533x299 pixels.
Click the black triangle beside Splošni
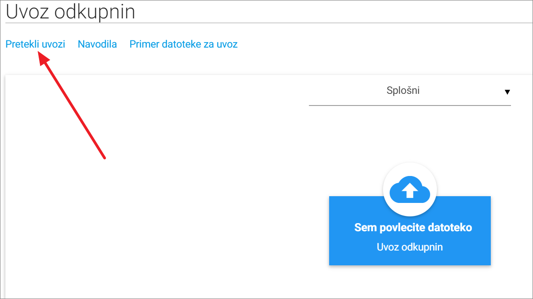pyautogui.click(x=507, y=92)
